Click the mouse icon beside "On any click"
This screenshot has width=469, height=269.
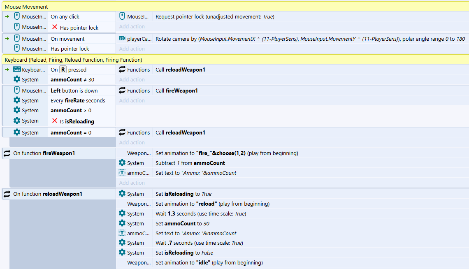(17, 16)
